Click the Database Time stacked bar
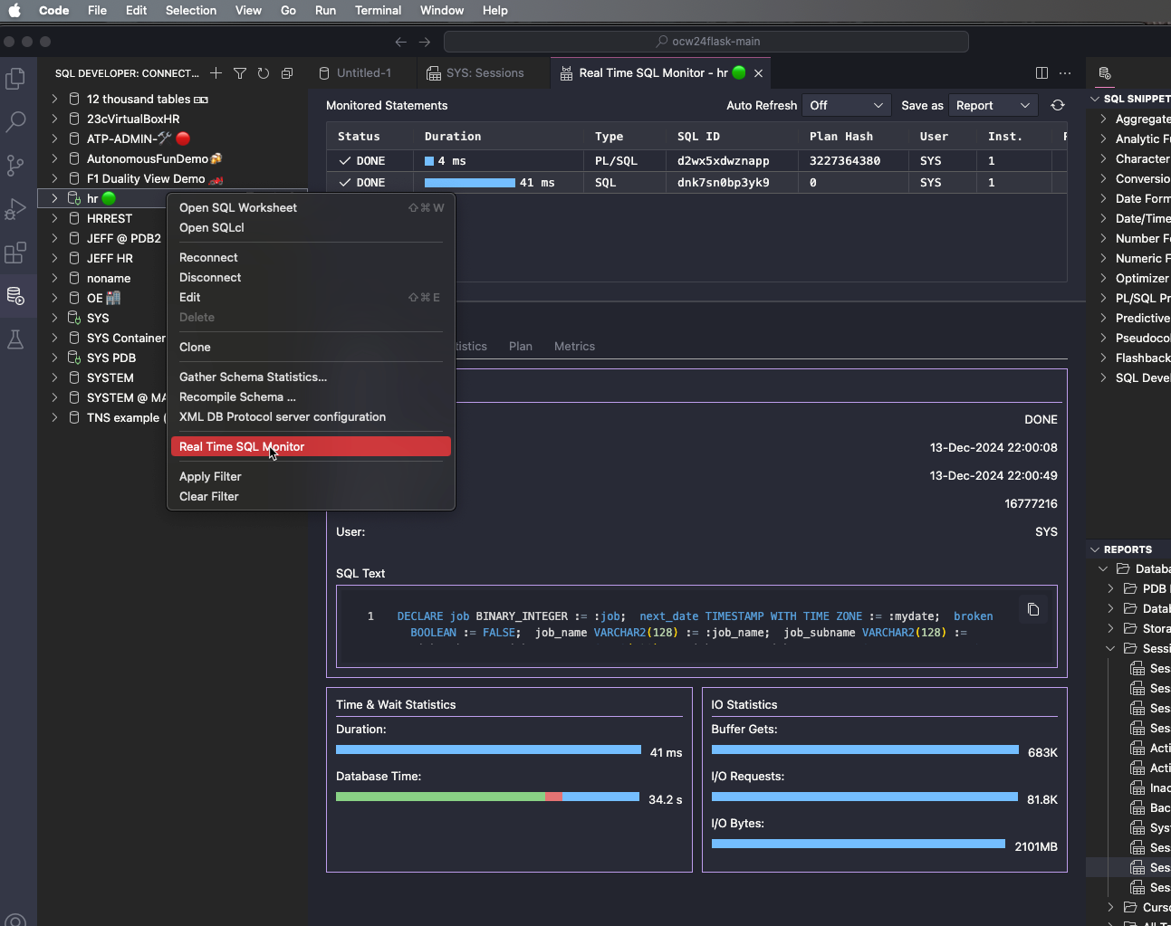1171x926 pixels. [x=488, y=797]
